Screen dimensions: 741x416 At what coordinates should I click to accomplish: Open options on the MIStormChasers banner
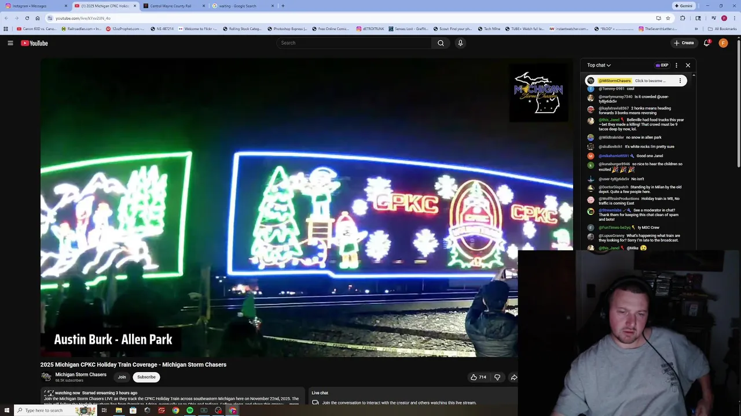(x=680, y=81)
